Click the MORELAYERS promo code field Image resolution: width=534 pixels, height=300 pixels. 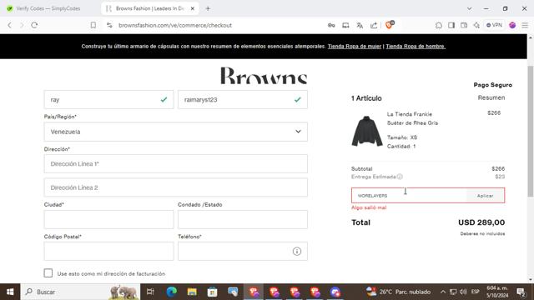coord(409,196)
